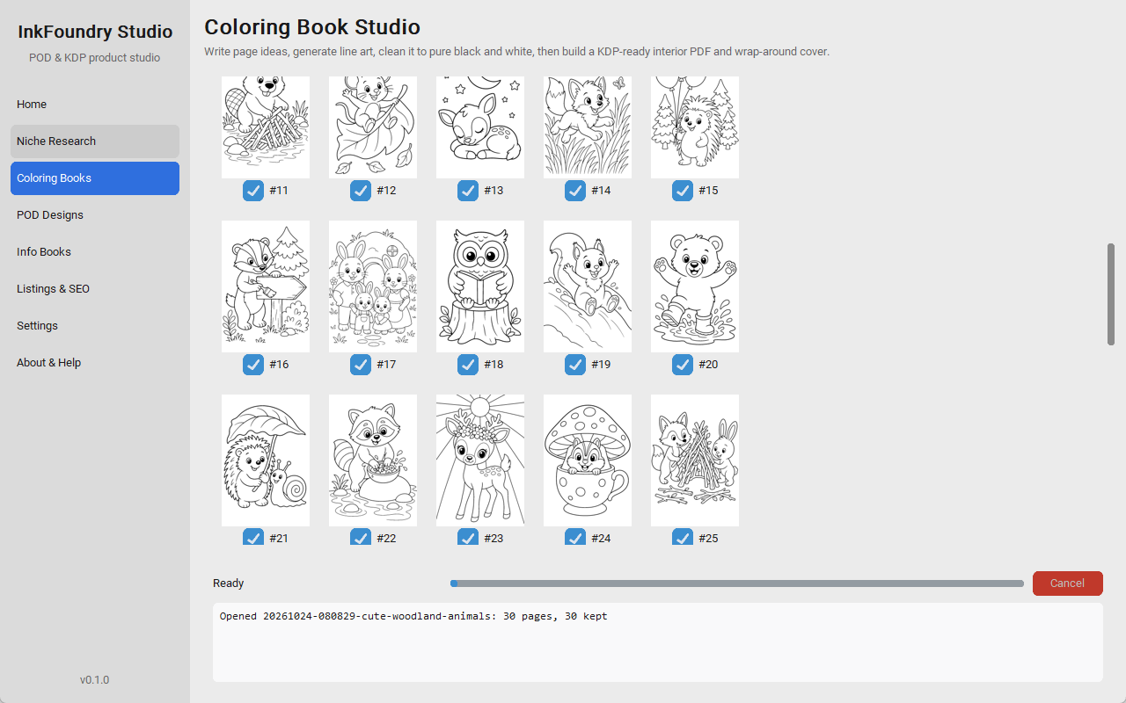Open hedgehog and snail thumbnail #21
Viewport: 1126px width, 703px height.
click(266, 460)
